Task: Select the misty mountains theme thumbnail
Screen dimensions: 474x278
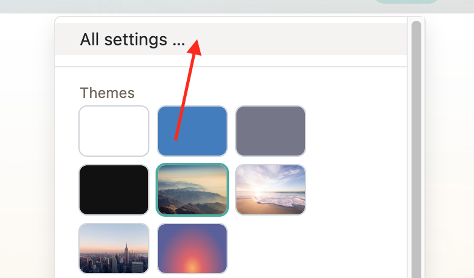Action: point(192,190)
